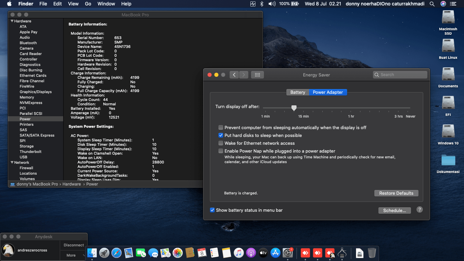
Task: Click the show-all grid icon in Energy Saver
Action: coord(257,75)
